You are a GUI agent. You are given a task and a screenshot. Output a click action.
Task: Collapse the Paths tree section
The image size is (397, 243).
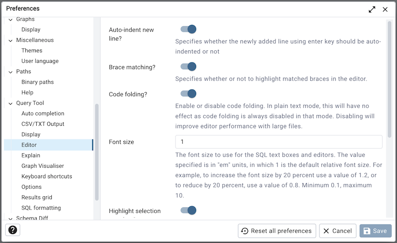tap(10, 71)
